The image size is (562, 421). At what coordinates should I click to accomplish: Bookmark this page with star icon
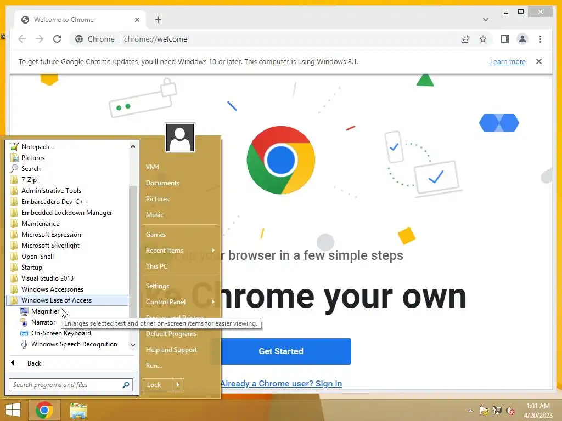pyautogui.click(x=483, y=39)
